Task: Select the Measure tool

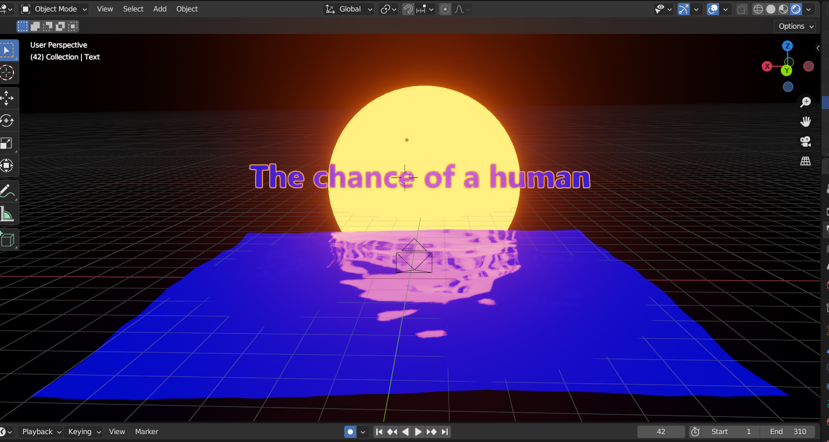Action: (x=8, y=213)
